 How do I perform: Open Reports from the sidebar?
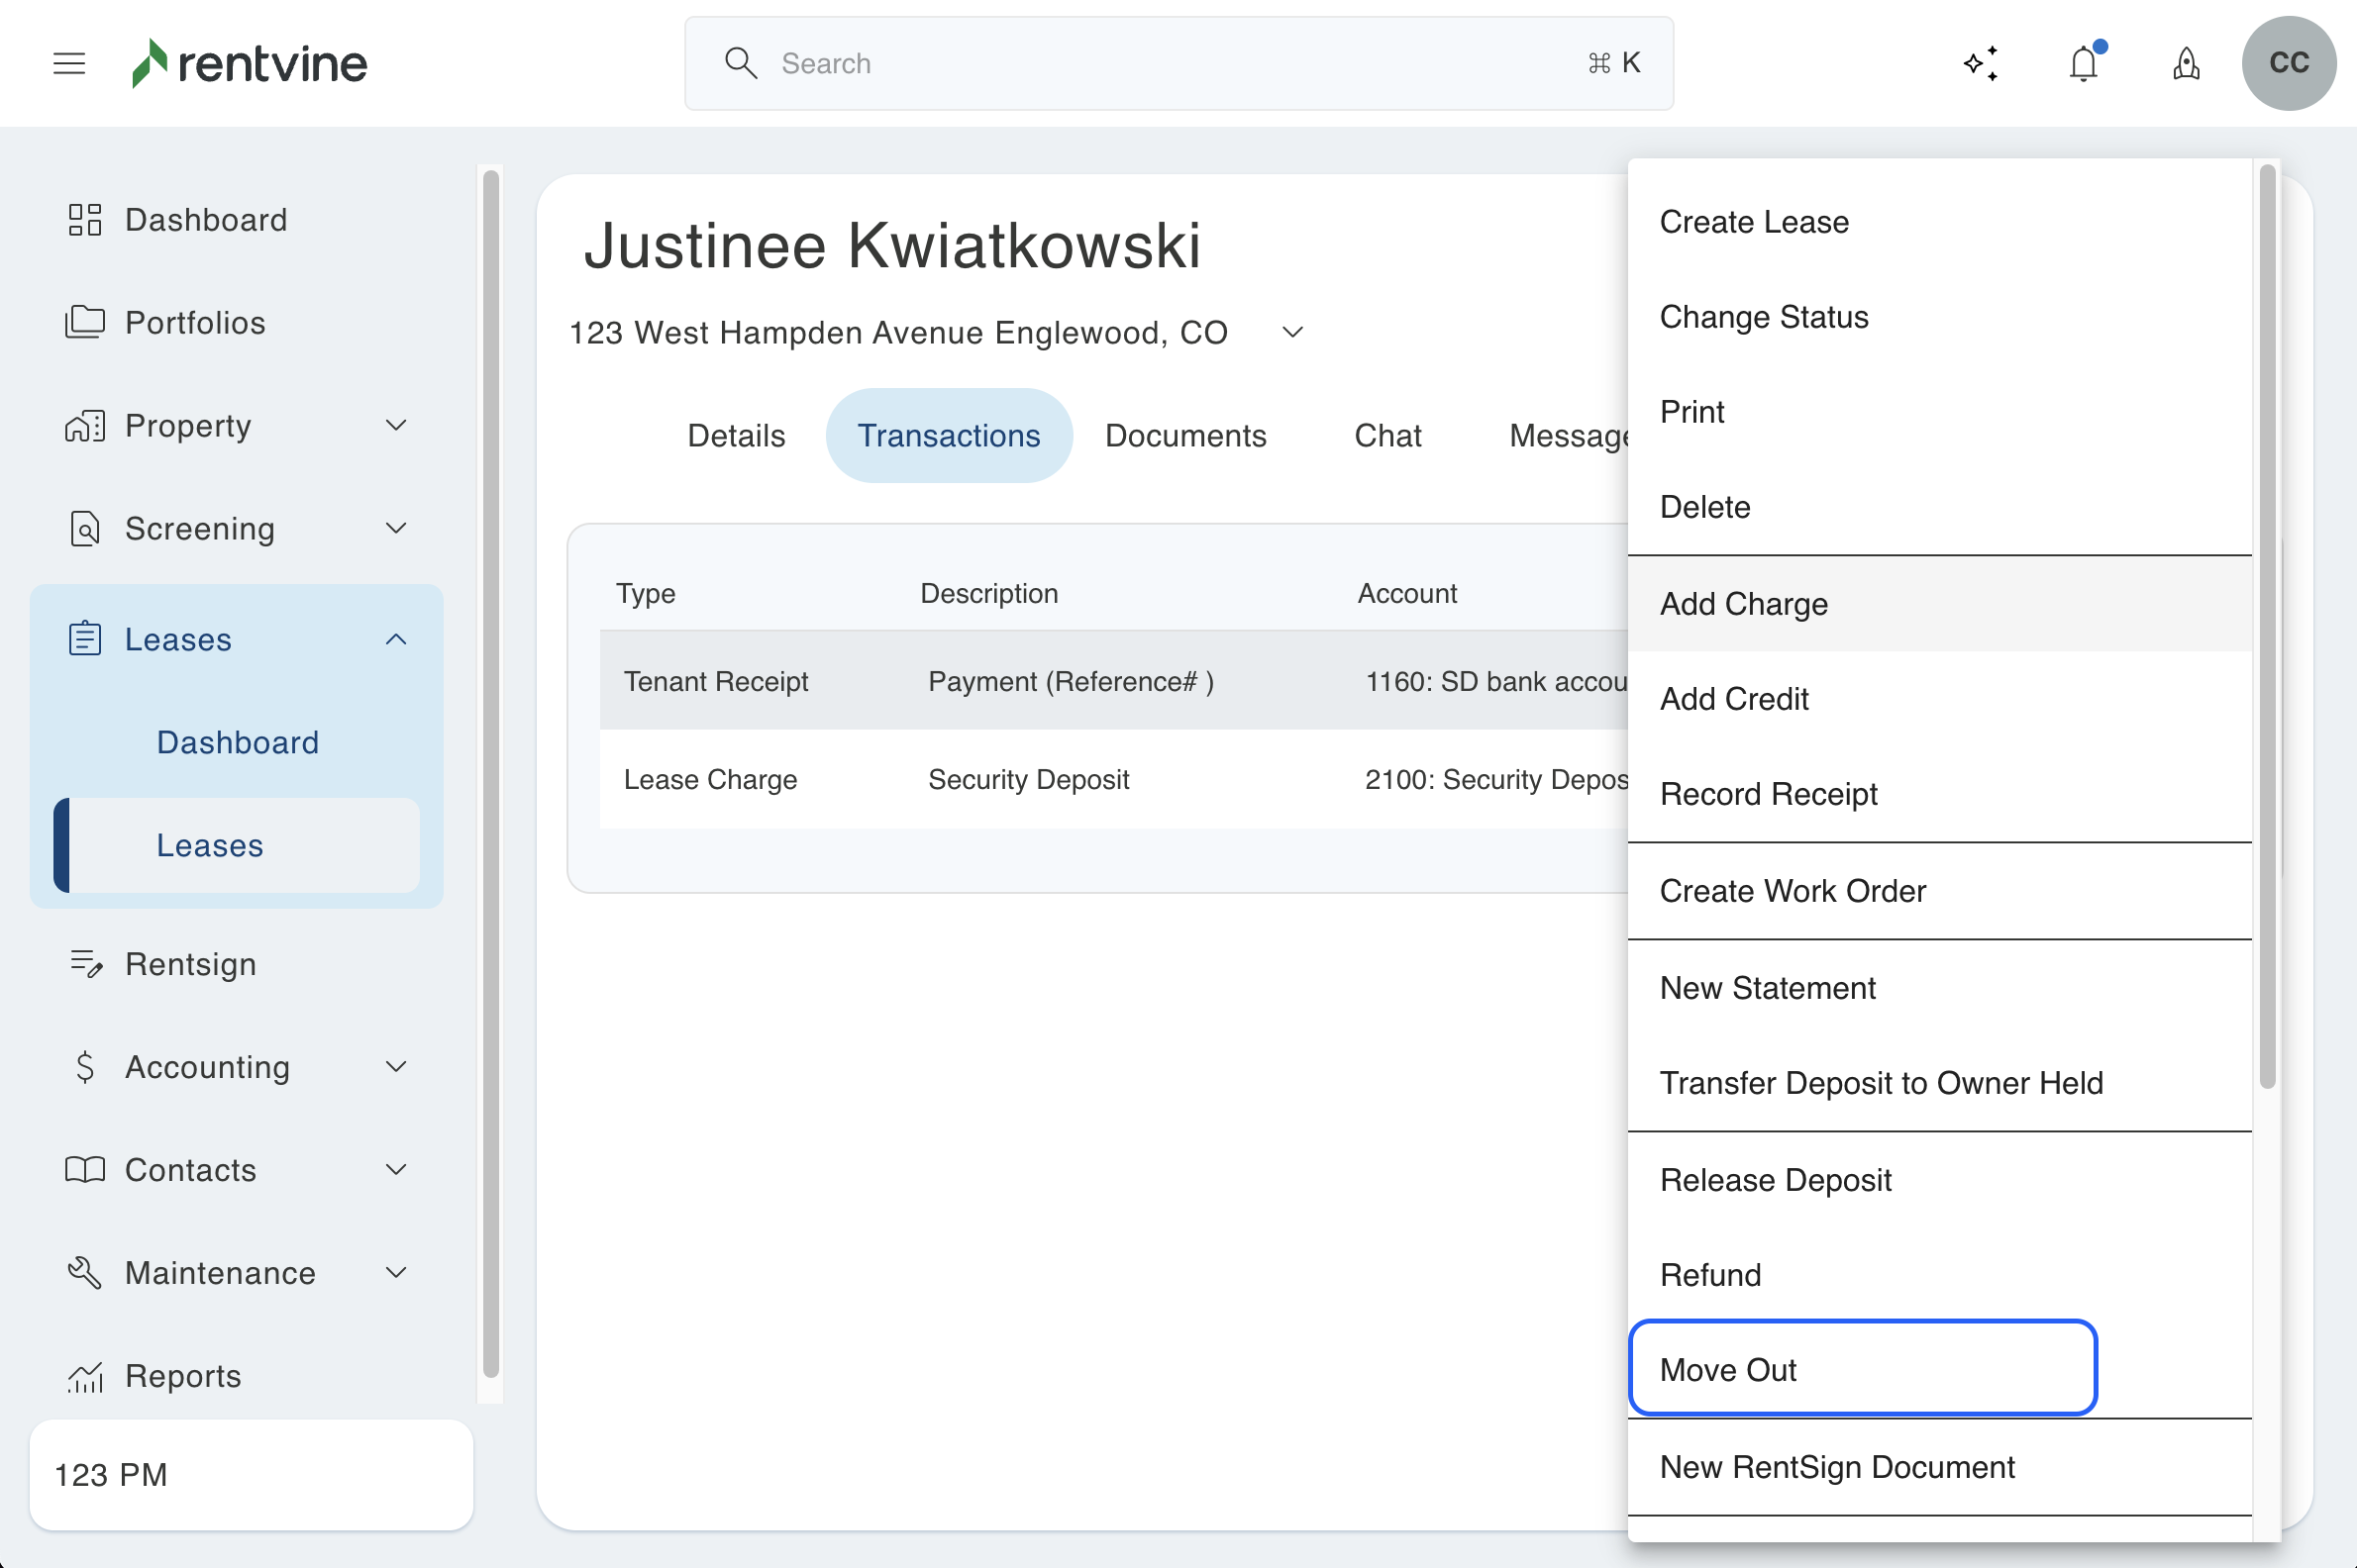click(183, 1375)
